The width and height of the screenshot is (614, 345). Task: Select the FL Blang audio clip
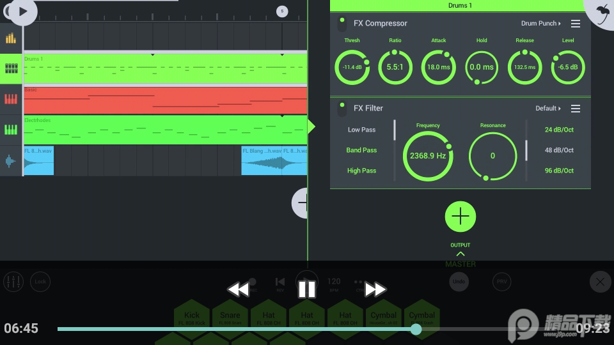tap(262, 161)
